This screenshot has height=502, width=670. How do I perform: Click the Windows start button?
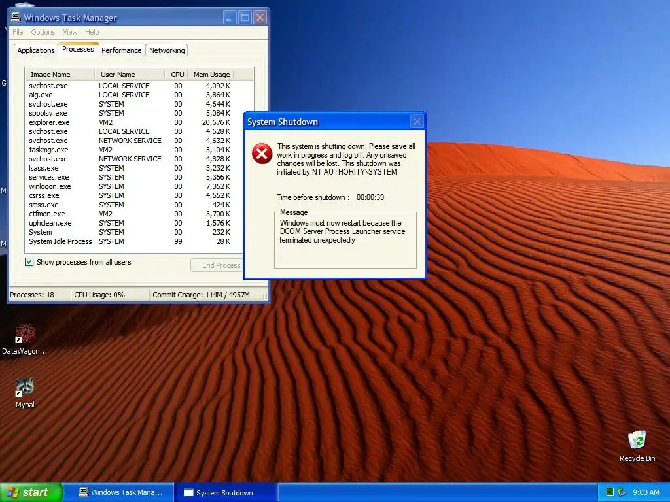31,492
